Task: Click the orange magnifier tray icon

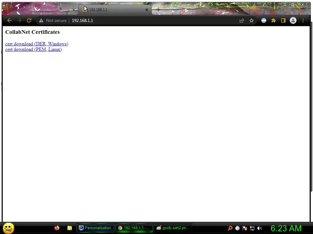Action: (x=230, y=228)
